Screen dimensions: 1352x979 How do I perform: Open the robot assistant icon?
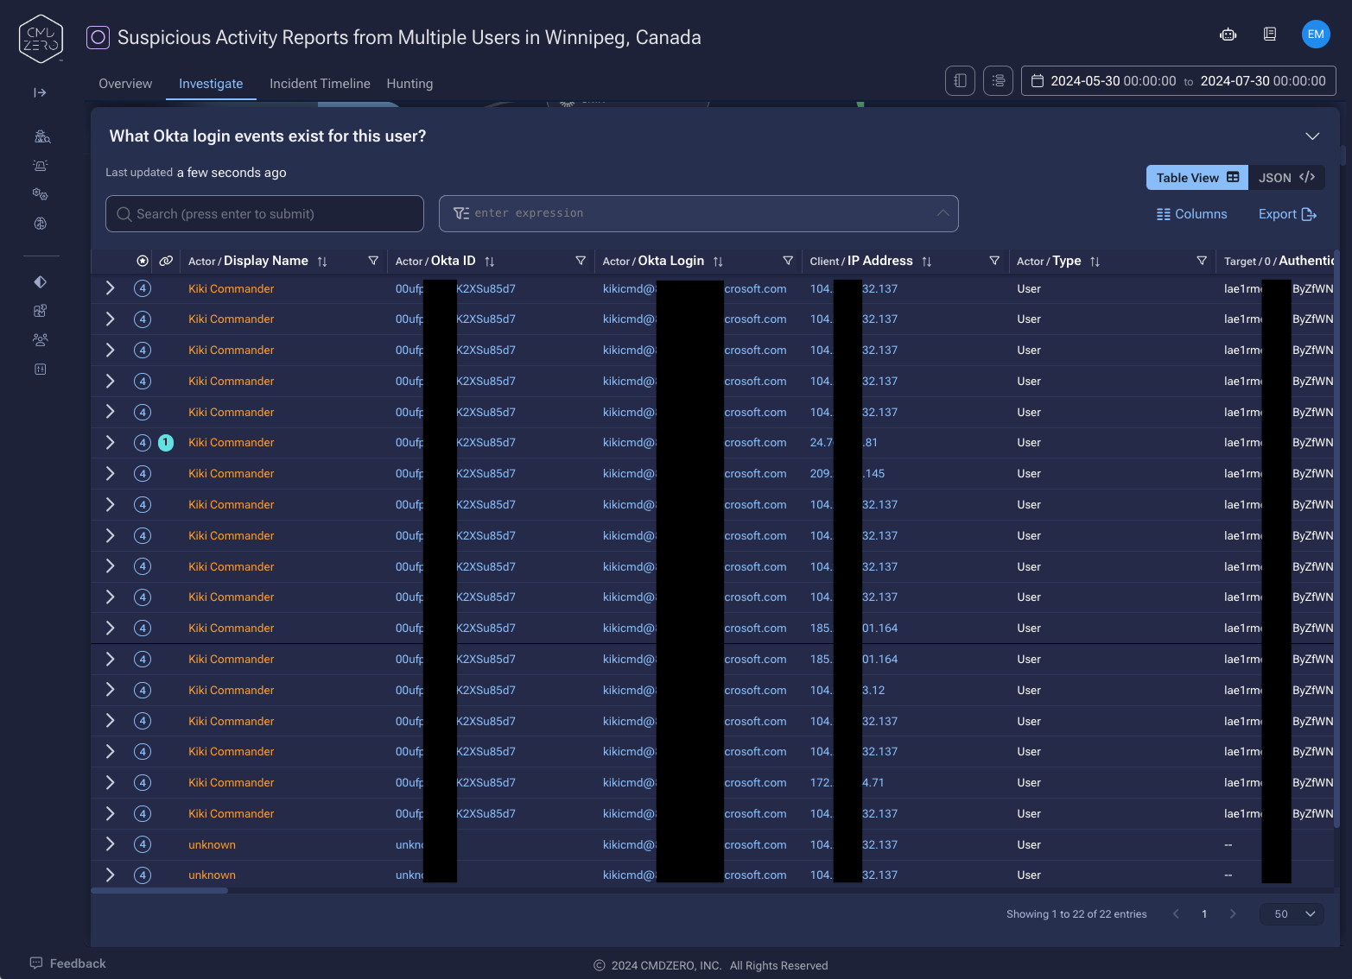click(1228, 35)
